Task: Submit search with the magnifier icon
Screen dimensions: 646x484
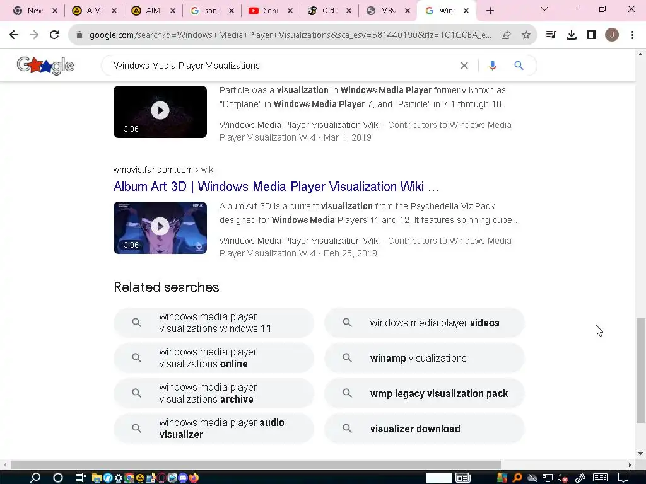Action: [519, 66]
